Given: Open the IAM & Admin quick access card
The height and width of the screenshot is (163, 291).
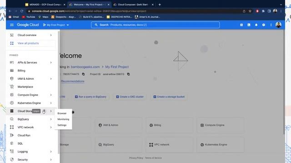Looking at the screenshot, I should point(118,125).
